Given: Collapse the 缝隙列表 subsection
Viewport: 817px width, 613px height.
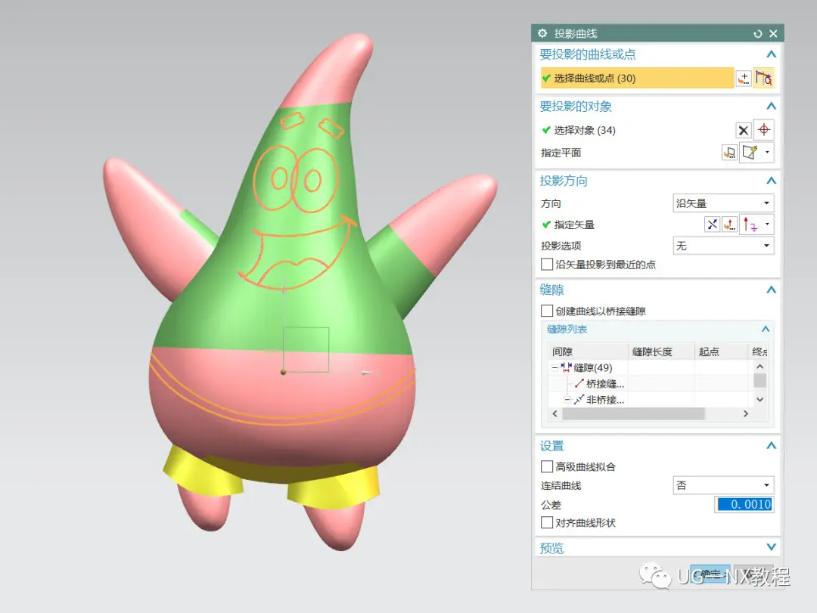Looking at the screenshot, I should click(766, 329).
